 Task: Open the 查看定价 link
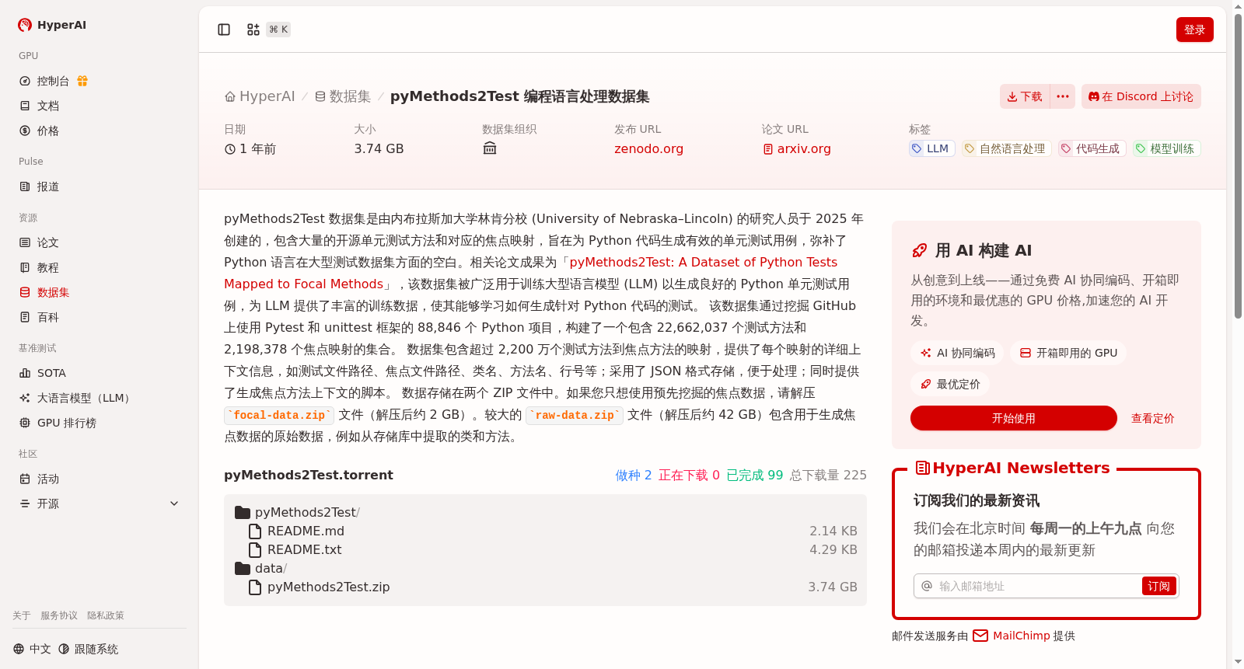pyautogui.click(x=1153, y=418)
